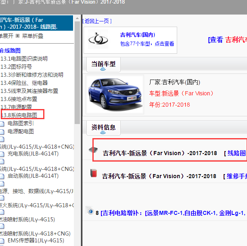Image resolution: width=247 pixels, height=246 pixels.
Task: Collapse the menu with 菜单折叠
Action: point(33,36)
